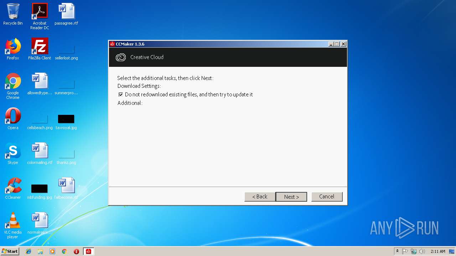
Task: Open the media player taskbar icon
Action: tap(52, 251)
